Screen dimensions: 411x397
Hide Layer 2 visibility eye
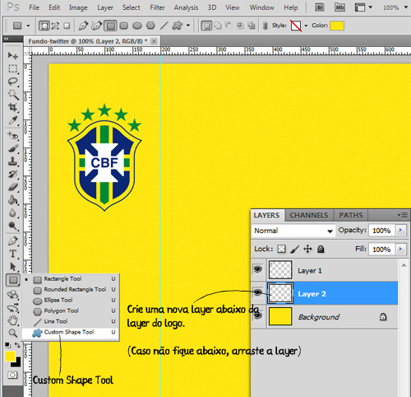click(257, 292)
